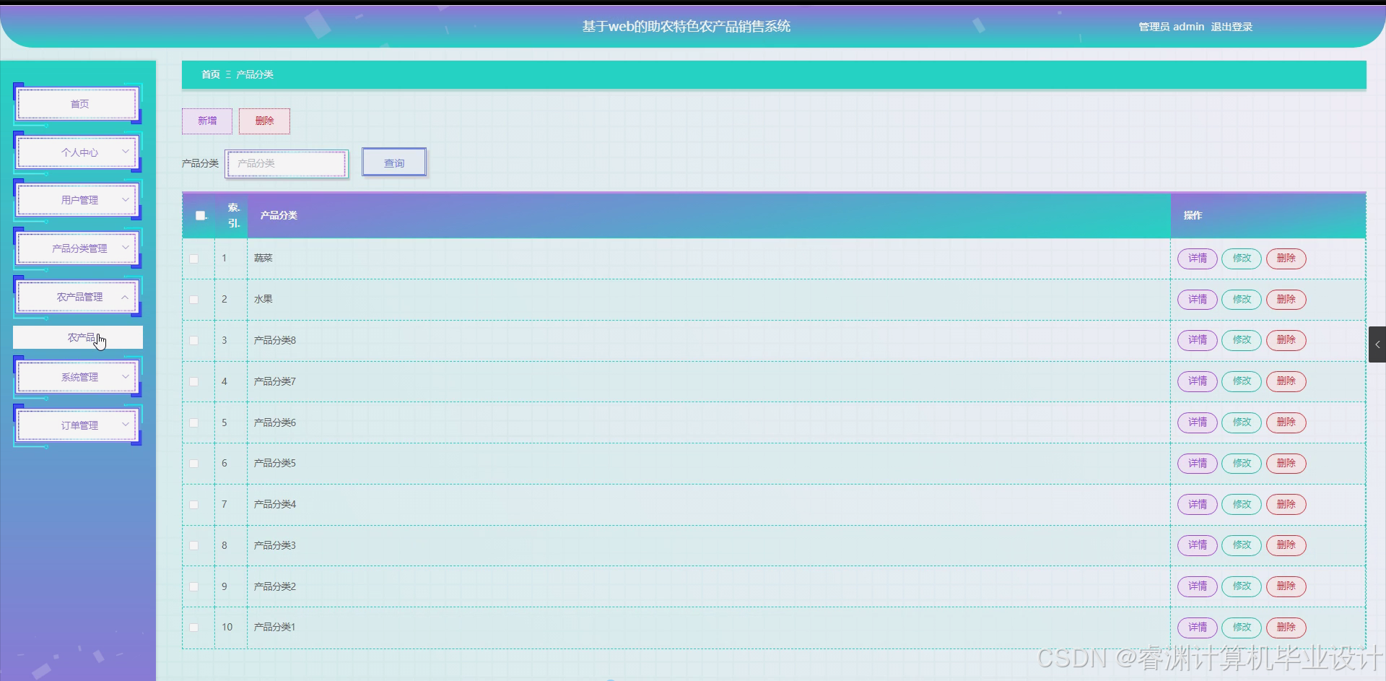Expand the 个人中心 sidebar menu
Viewport: 1386px width, 681px height.
coord(78,152)
